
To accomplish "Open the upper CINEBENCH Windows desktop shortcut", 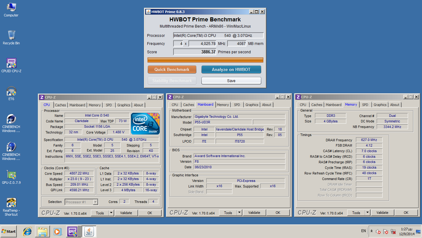I will (11, 123).
